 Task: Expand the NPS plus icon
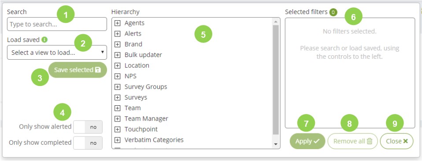[117, 76]
